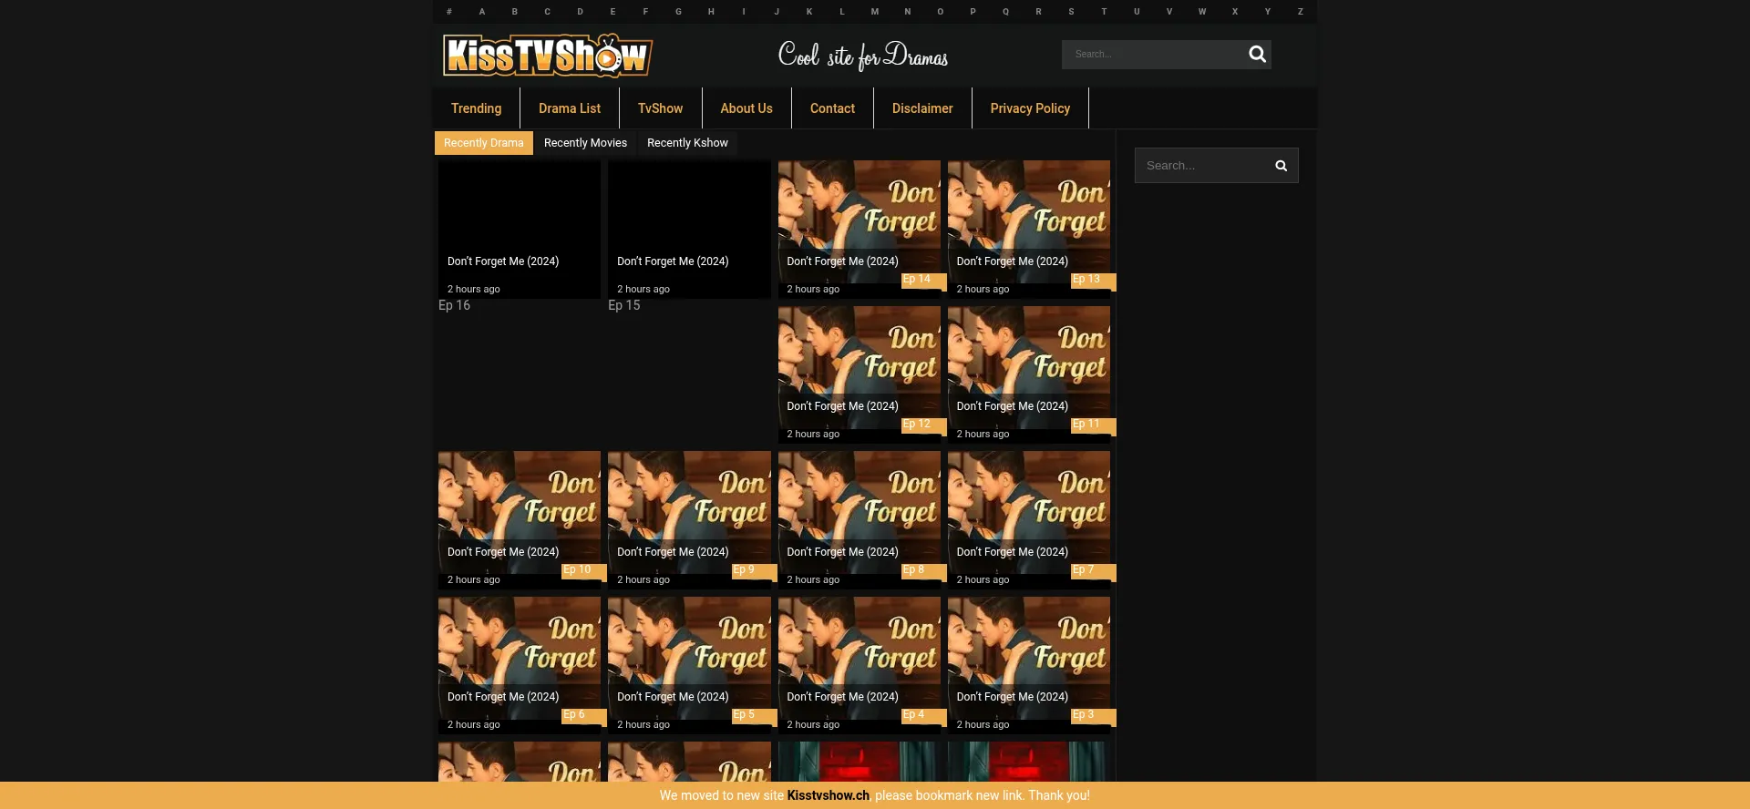The image size is (1750, 809).
Task: Open the Privacy Policy page
Action: [1030, 108]
